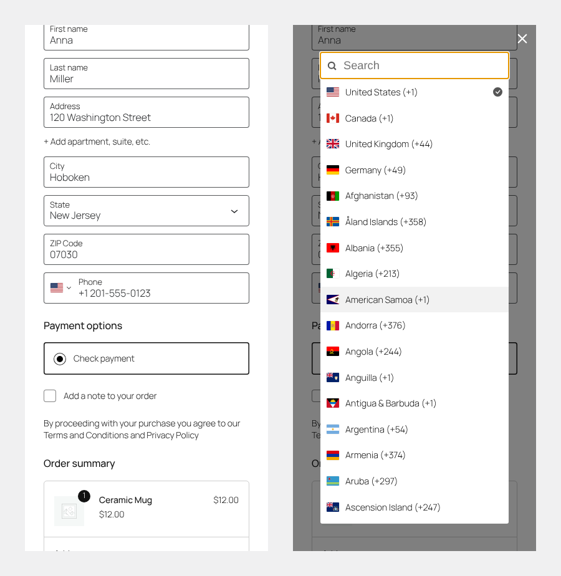Focus the country Search field
Viewport: 561px width, 576px height.
coord(415,65)
